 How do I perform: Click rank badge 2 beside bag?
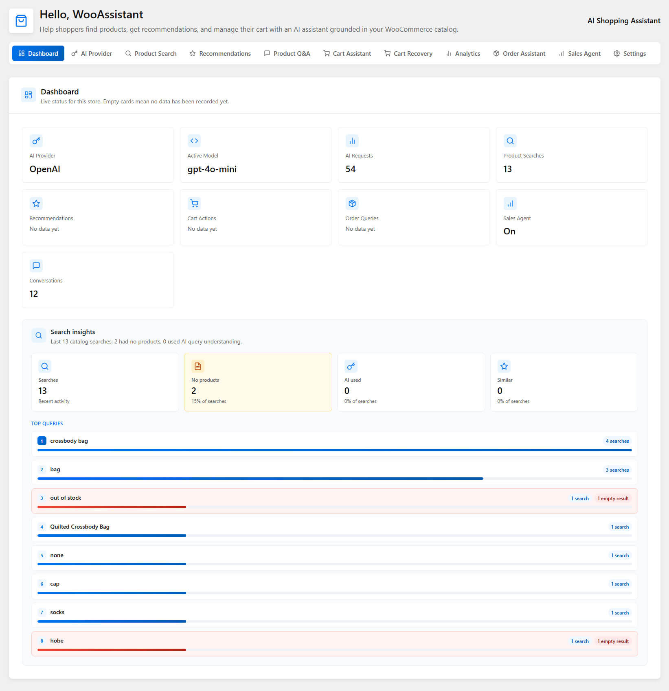[42, 469]
